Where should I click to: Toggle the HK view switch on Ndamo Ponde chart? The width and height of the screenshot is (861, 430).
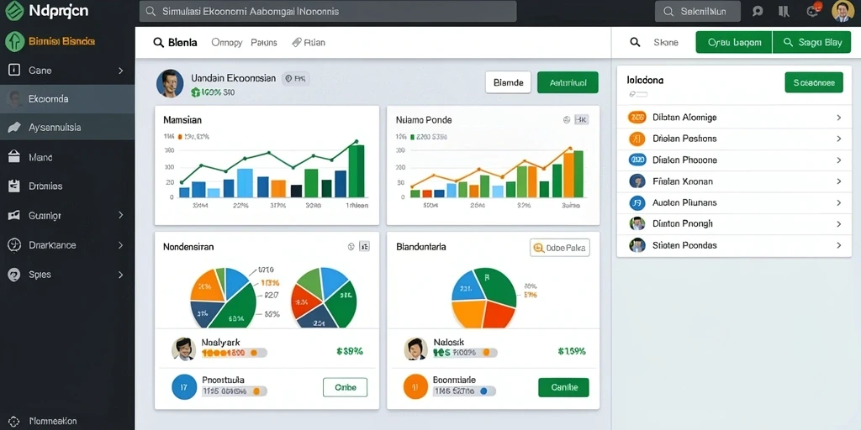[581, 119]
